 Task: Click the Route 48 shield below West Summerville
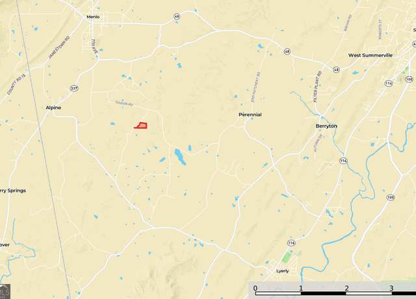(336, 70)
